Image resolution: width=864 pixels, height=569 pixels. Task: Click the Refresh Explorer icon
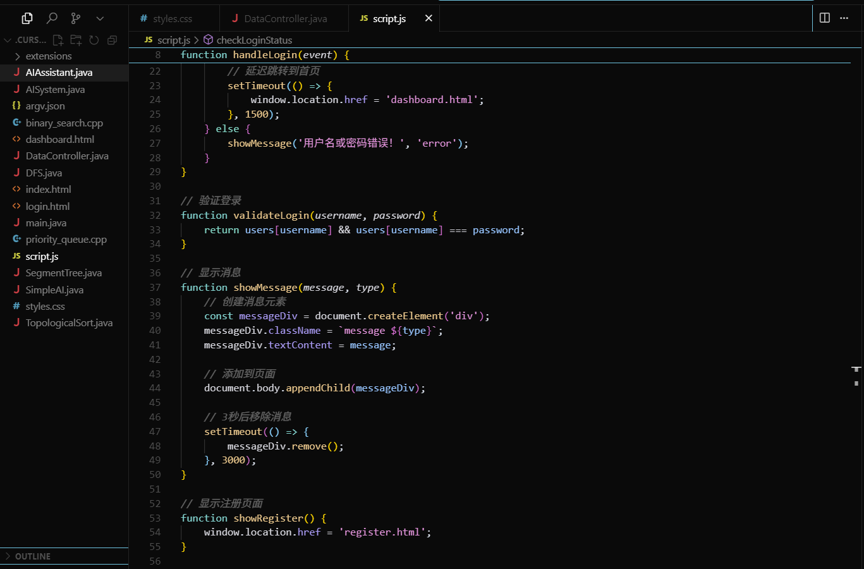94,40
